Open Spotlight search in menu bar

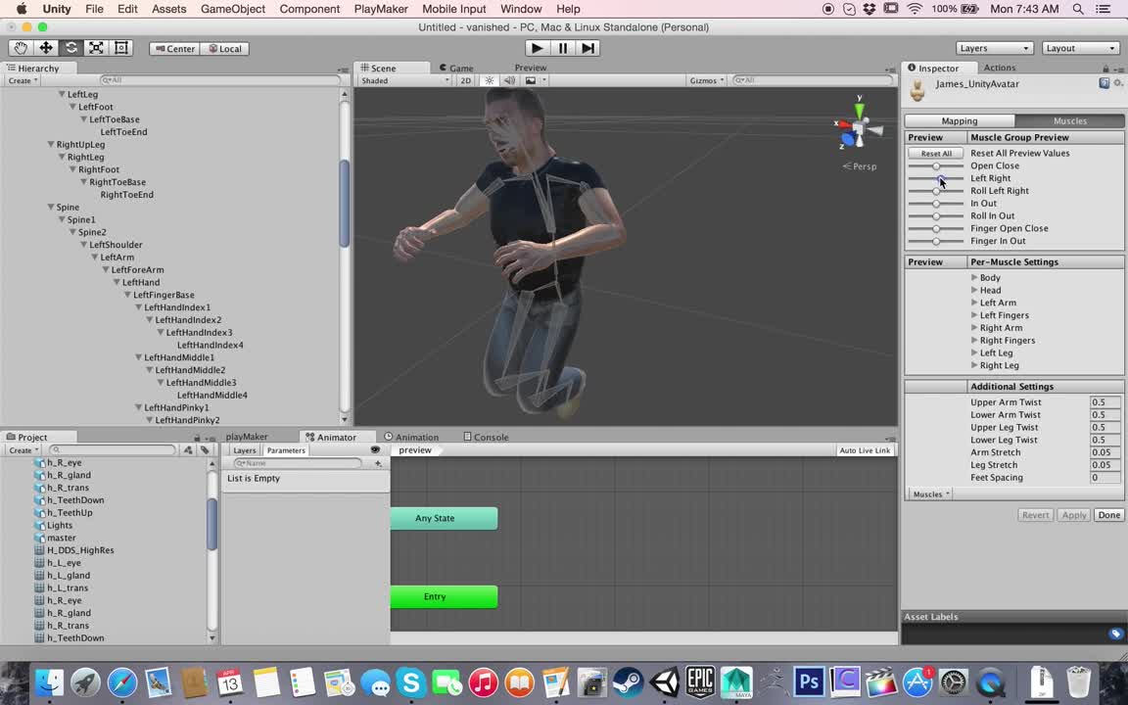coord(1078,9)
